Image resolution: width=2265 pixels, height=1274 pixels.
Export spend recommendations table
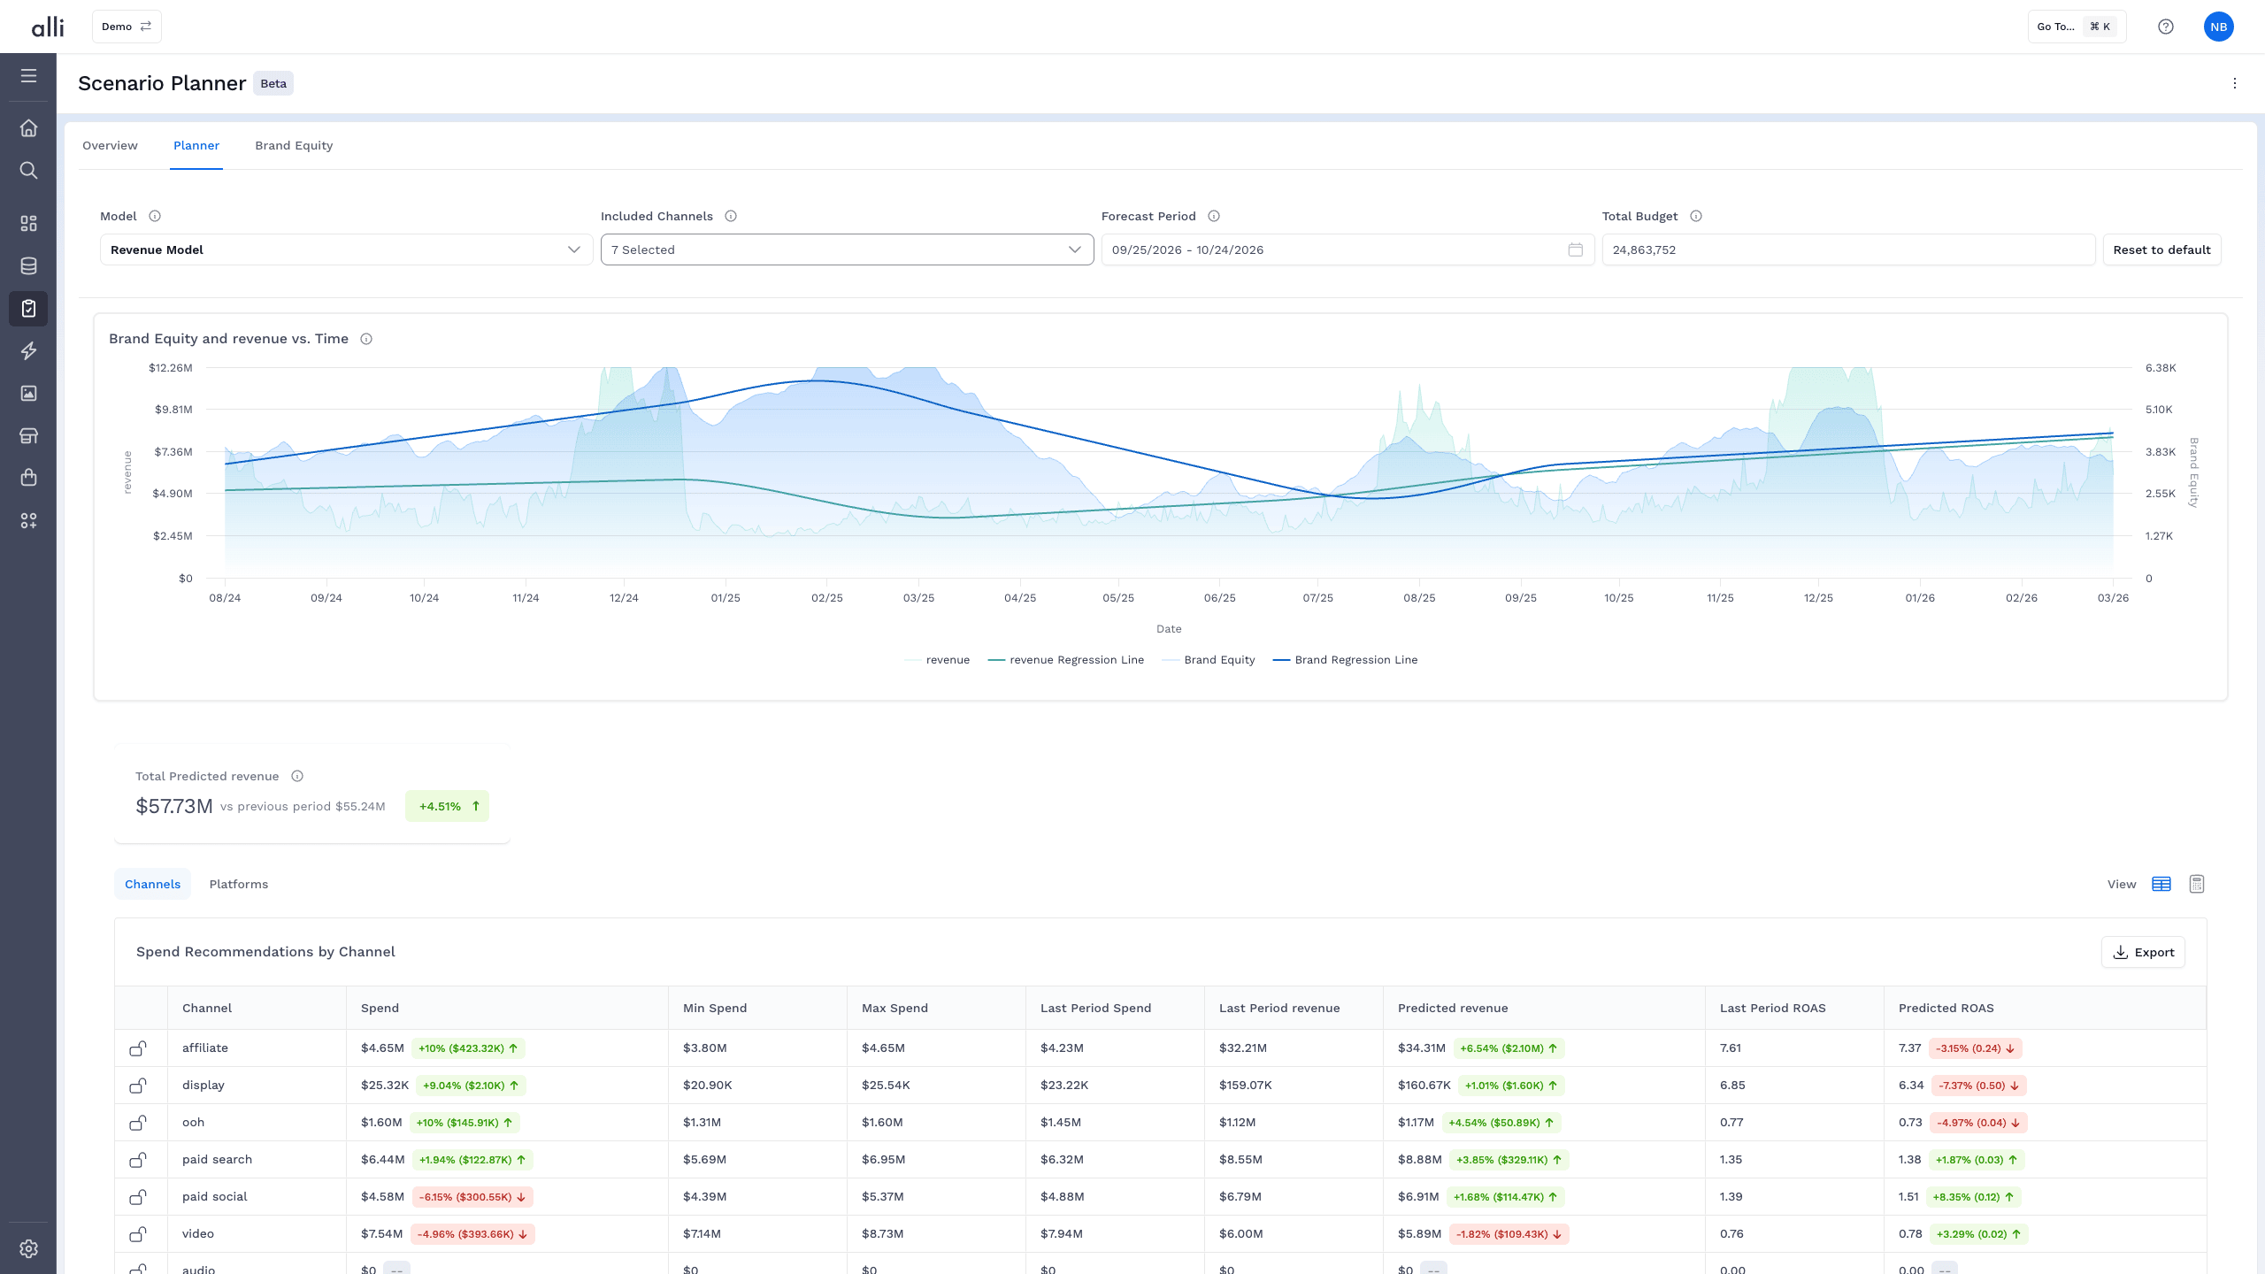pyautogui.click(x=2143, y=952)
